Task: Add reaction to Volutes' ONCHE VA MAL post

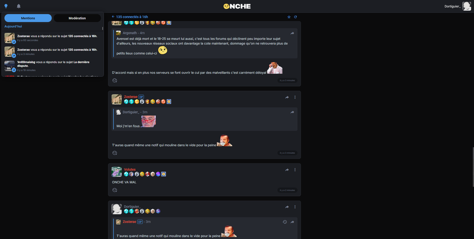Action: (115, 190)
